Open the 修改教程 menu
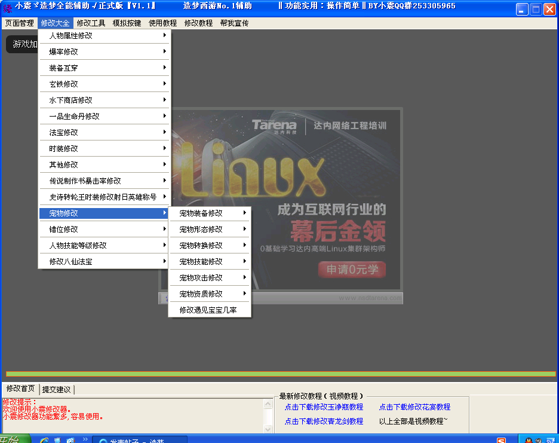Image resolution: width=559 pixels, height=443 pixels. coord(198,23)
